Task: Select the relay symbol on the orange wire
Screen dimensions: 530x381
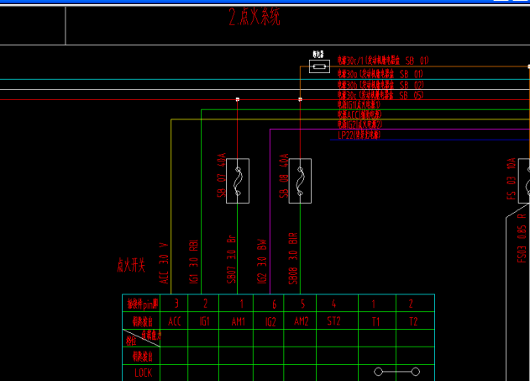Action: coord(319,66)
